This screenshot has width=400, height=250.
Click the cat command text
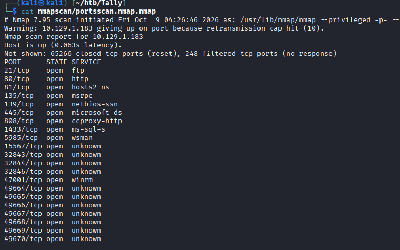[x=27, y=12]
